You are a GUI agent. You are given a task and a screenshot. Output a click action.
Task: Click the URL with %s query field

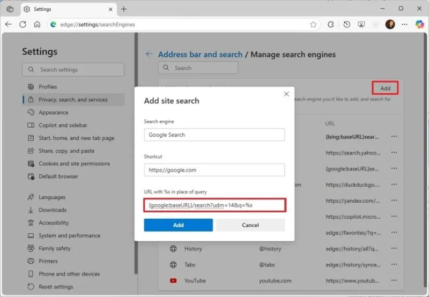pos(215,205)
